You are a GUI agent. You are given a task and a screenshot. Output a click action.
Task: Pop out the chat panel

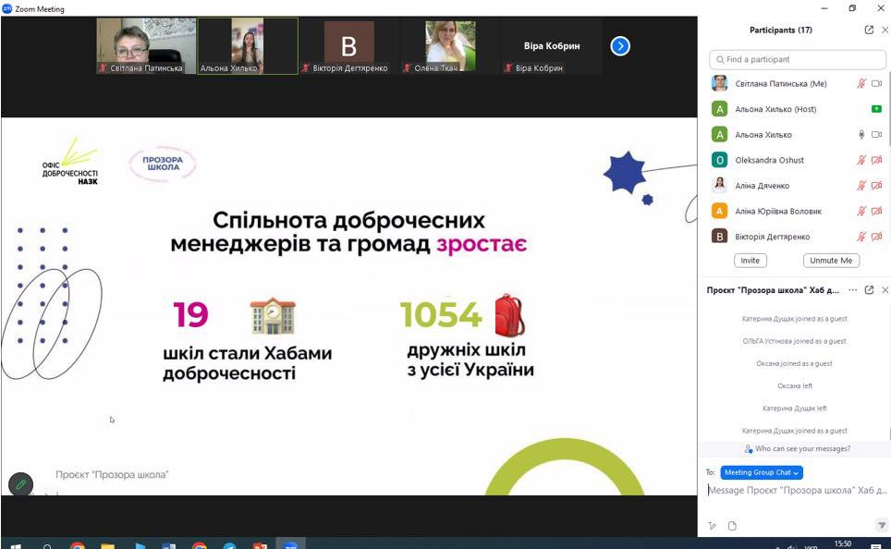(869, 290)
